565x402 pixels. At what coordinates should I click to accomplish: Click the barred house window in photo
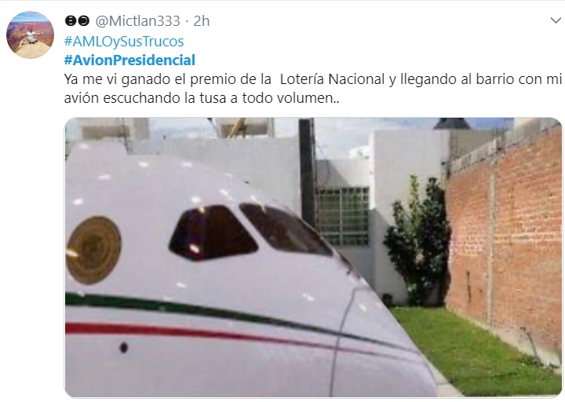(343, 216)
